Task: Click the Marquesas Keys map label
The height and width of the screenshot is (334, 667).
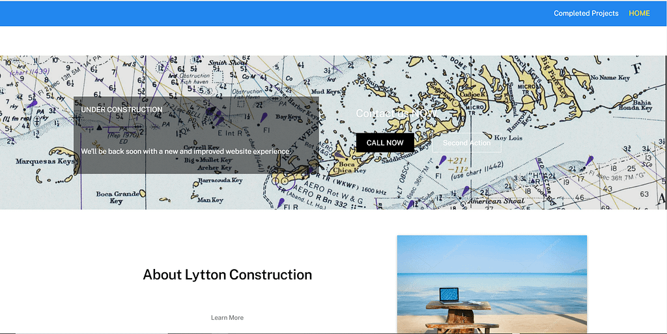Action: pos(45,161)
